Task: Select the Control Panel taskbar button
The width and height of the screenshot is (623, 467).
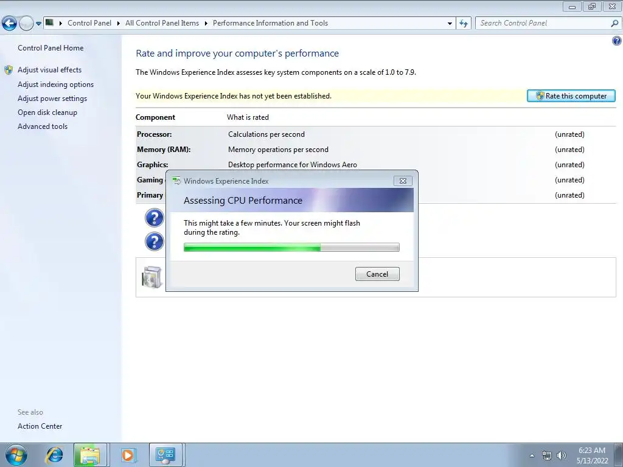Action: (165, 455)
